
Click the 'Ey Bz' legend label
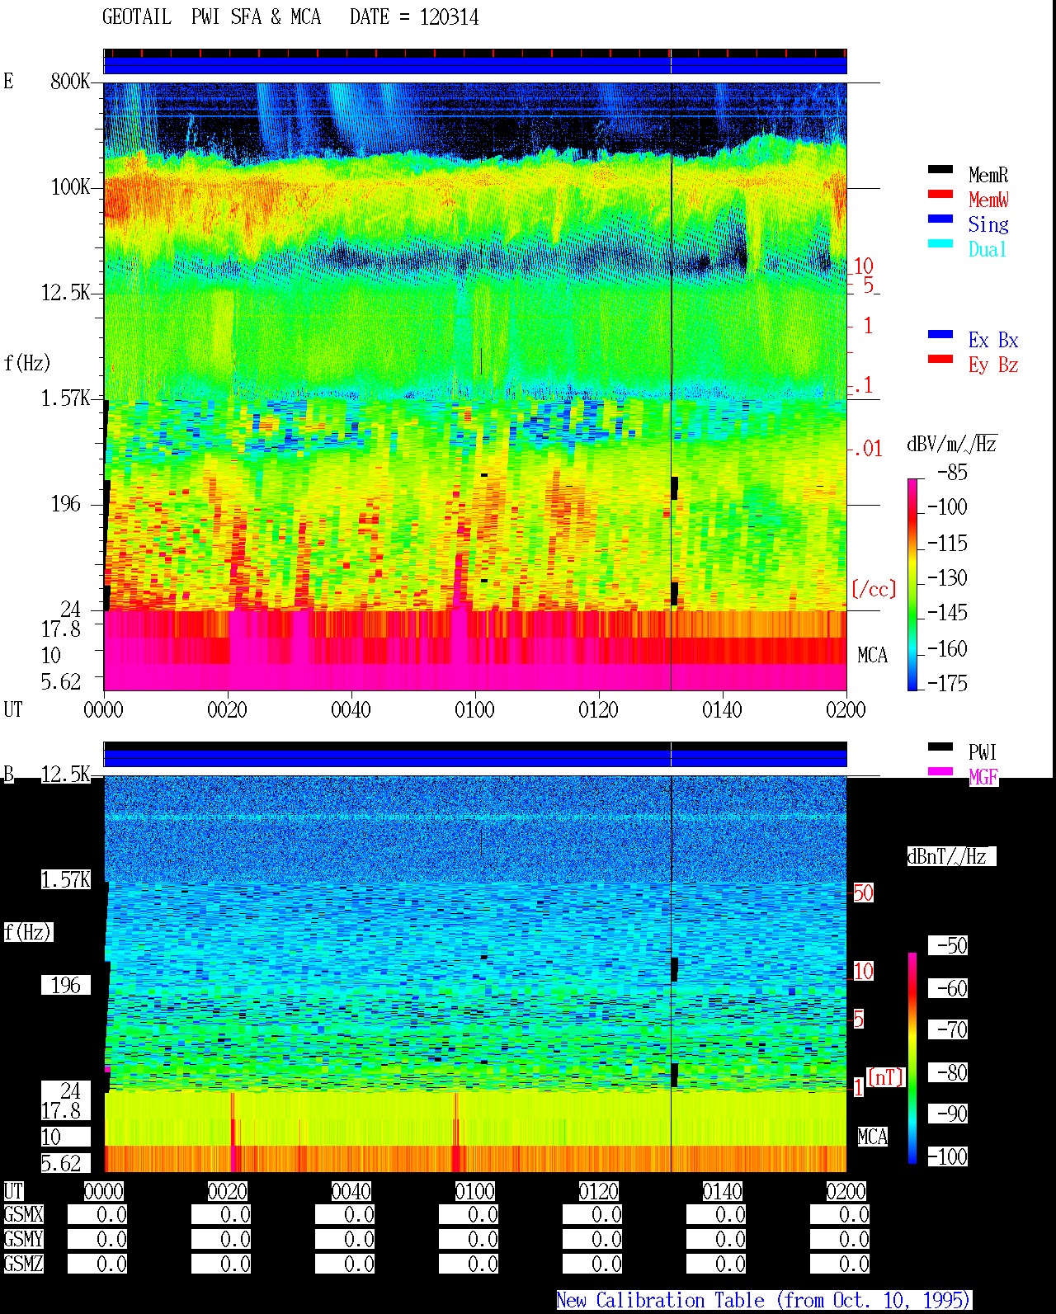993,365
